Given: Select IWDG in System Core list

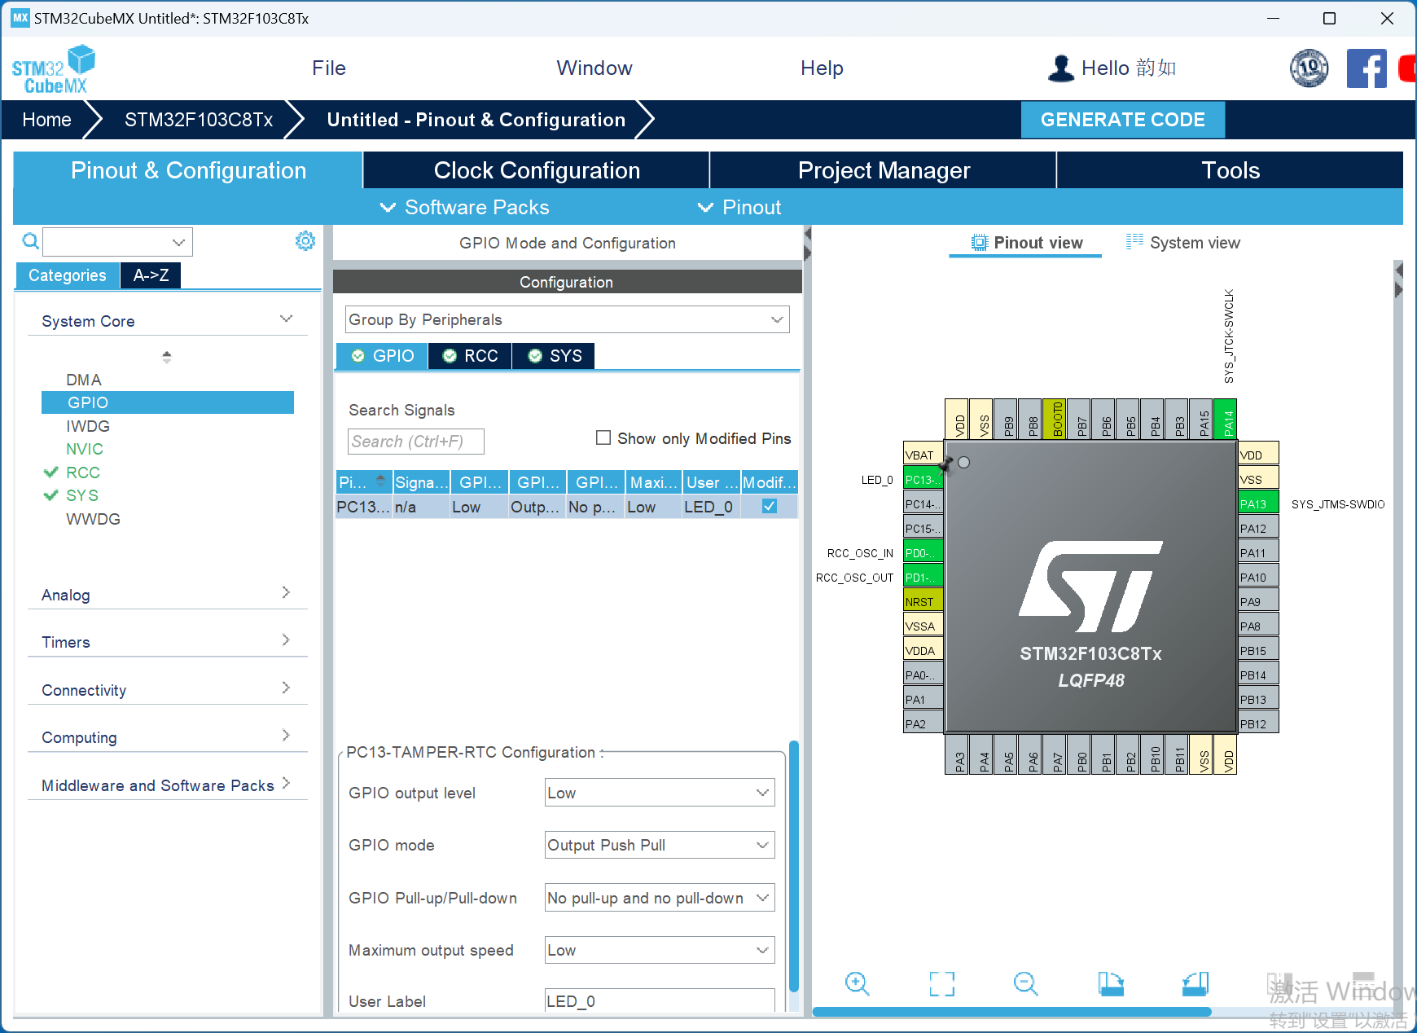Looking at the screenshot, I should [x=88, y=426].
